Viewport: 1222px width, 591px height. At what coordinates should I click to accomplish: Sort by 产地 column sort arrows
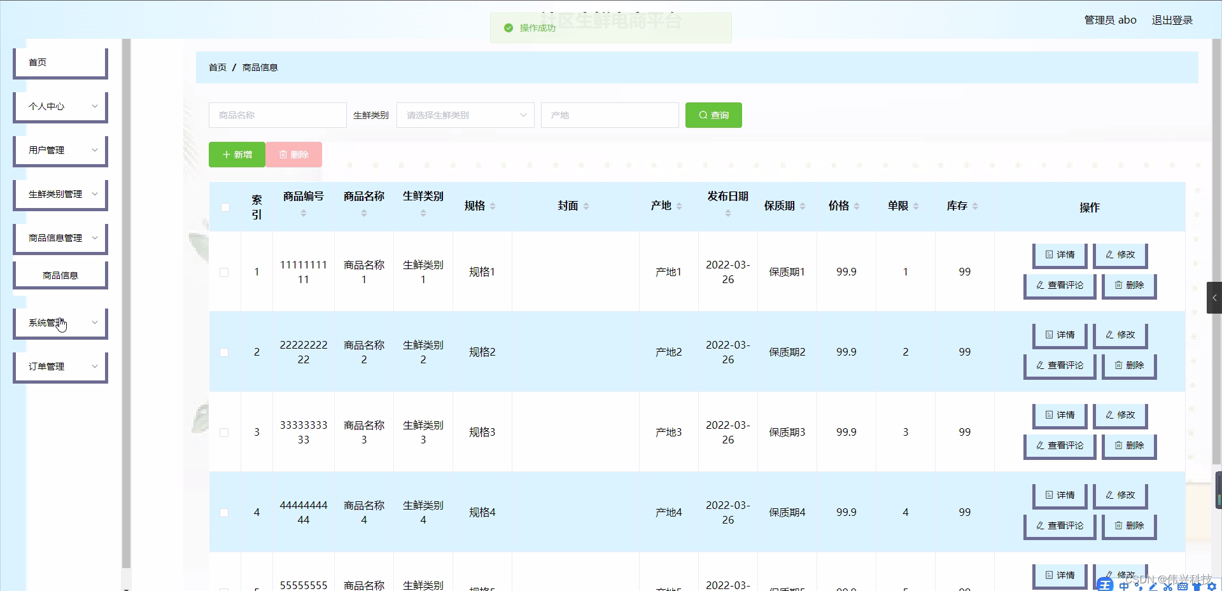pos(679,206)
